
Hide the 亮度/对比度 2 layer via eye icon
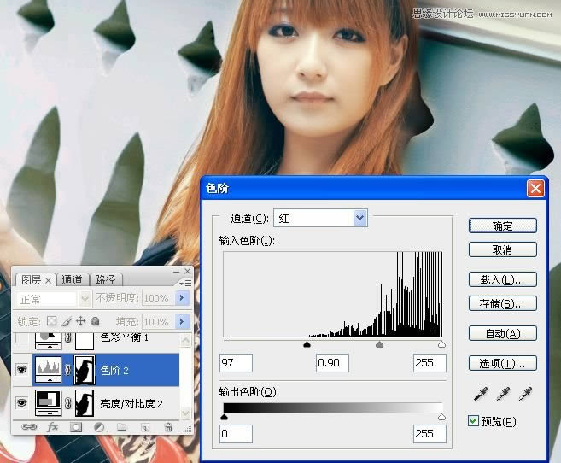[x=20, y=402]
